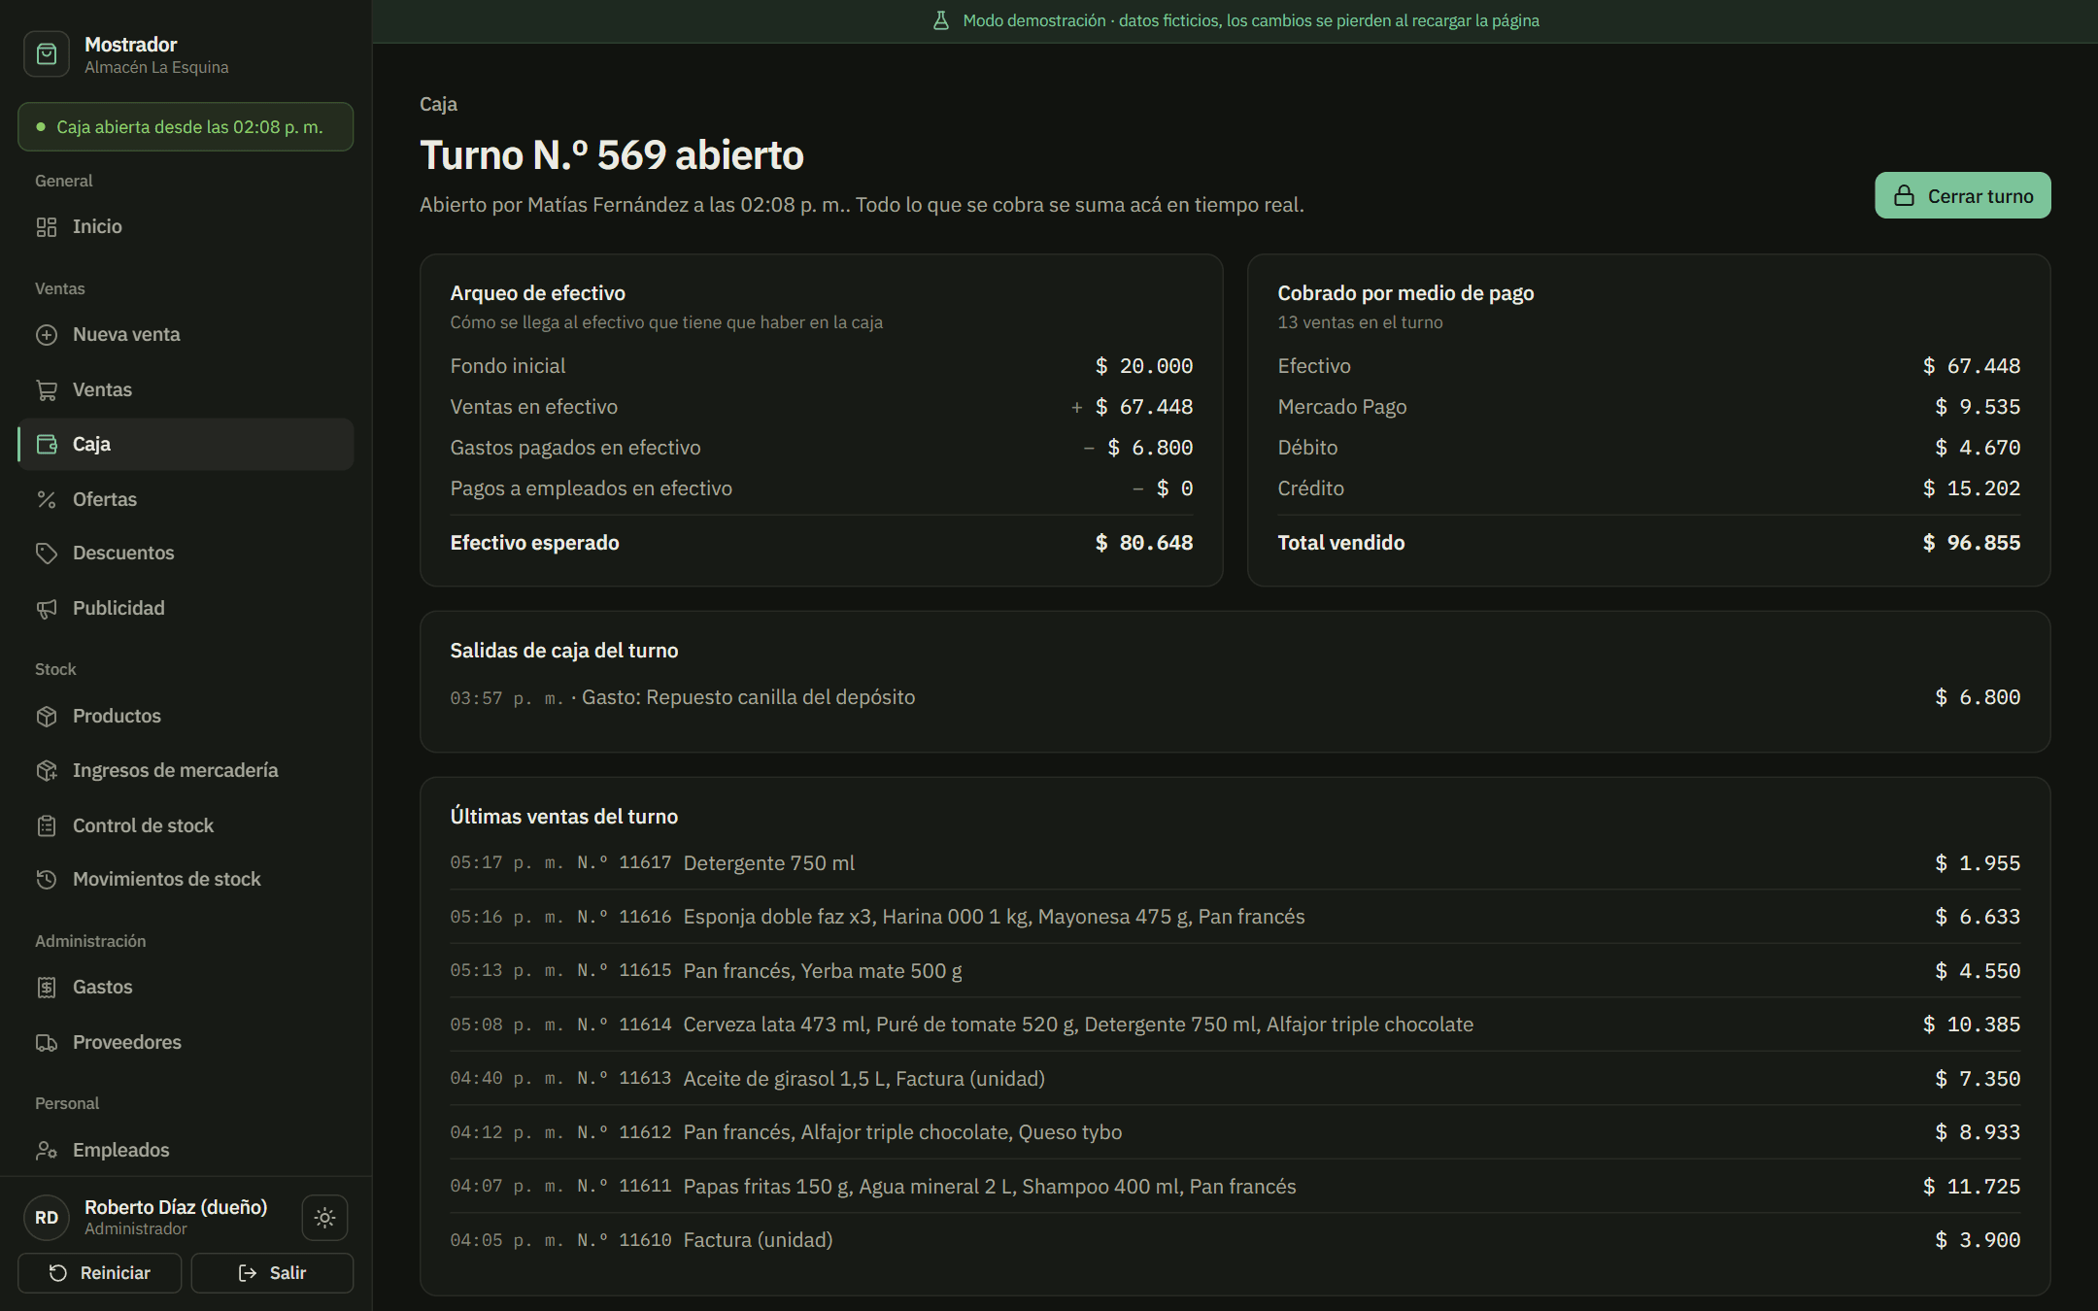This screenshot has height=1311, width=2098.
Task: Click the Caja abierta status badge
Action: point(186,127)
